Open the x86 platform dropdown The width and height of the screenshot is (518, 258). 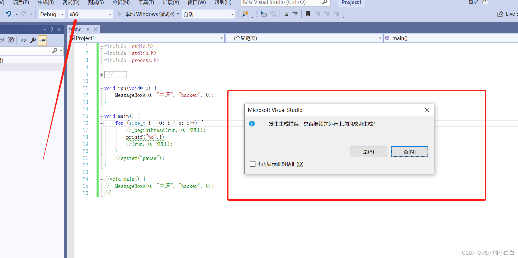[90, 14]
